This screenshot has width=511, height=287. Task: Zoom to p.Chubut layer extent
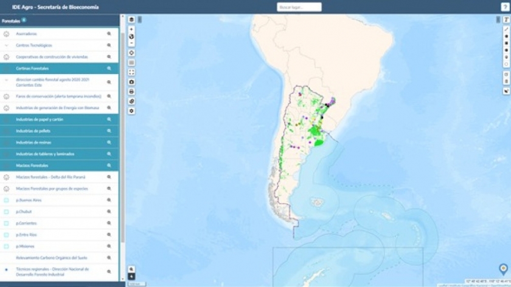109,212
